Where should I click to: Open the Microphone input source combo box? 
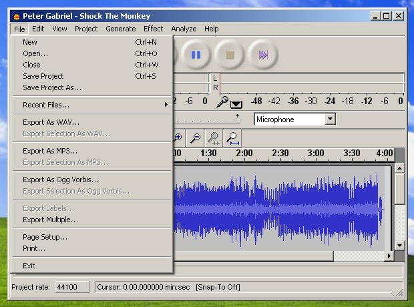point(295,119)
